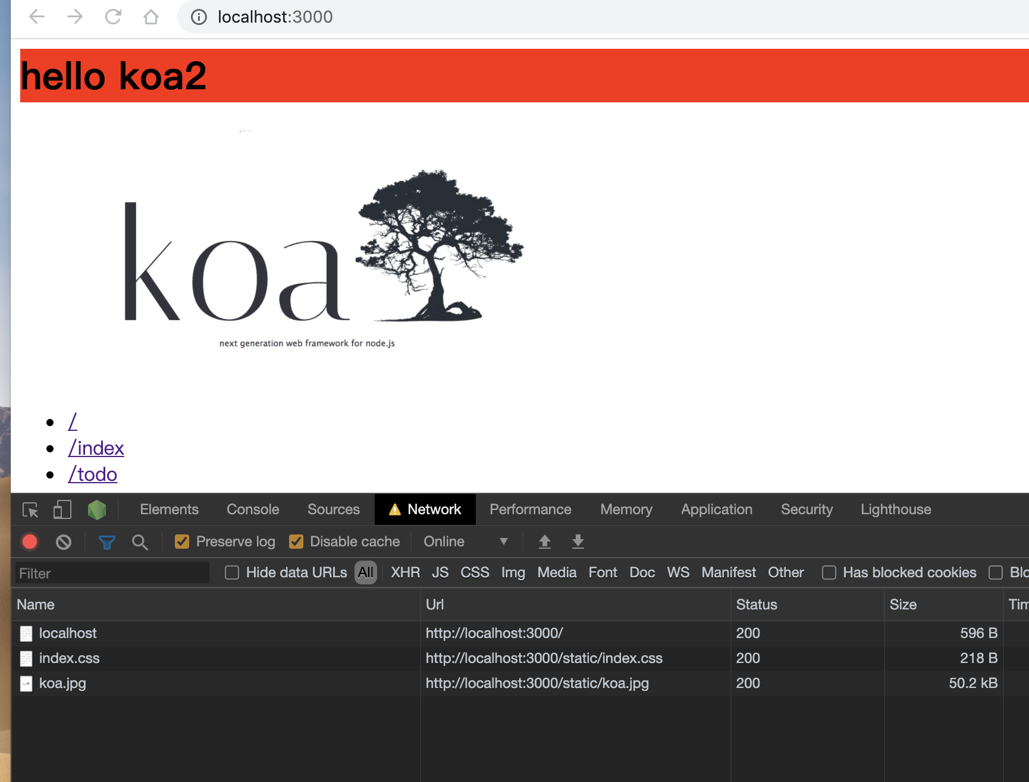View site information icon in address bar

(199, 17)
